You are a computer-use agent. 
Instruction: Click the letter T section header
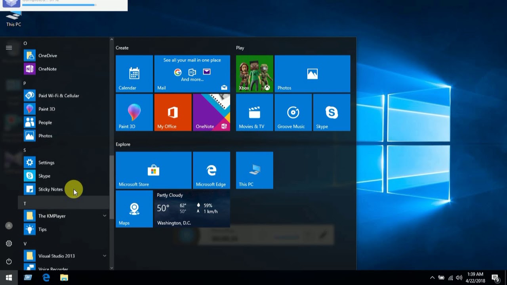[63, 203]
